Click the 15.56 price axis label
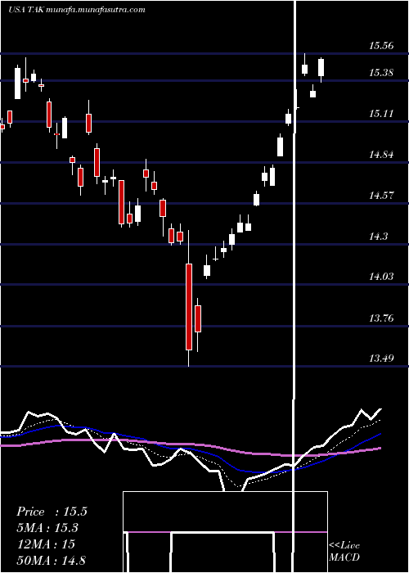The height and width of the screenshot is (573, 409). pyautogui.click(x=381, y=46)
